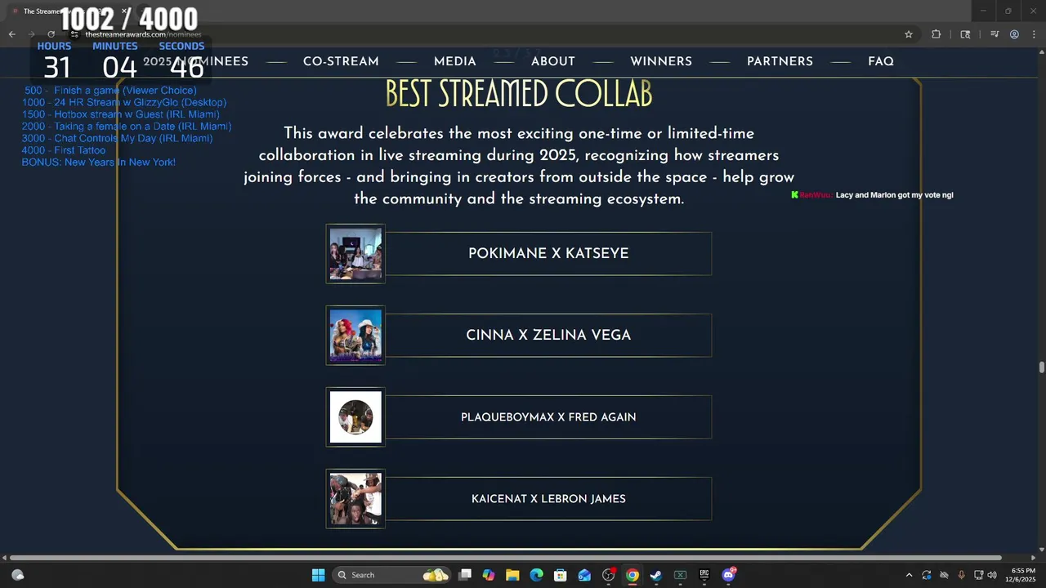Click the horizontal scrollbar at page bottom
Image resolution: width=1046 pixels, height=588 pixels.
point(505,558)
